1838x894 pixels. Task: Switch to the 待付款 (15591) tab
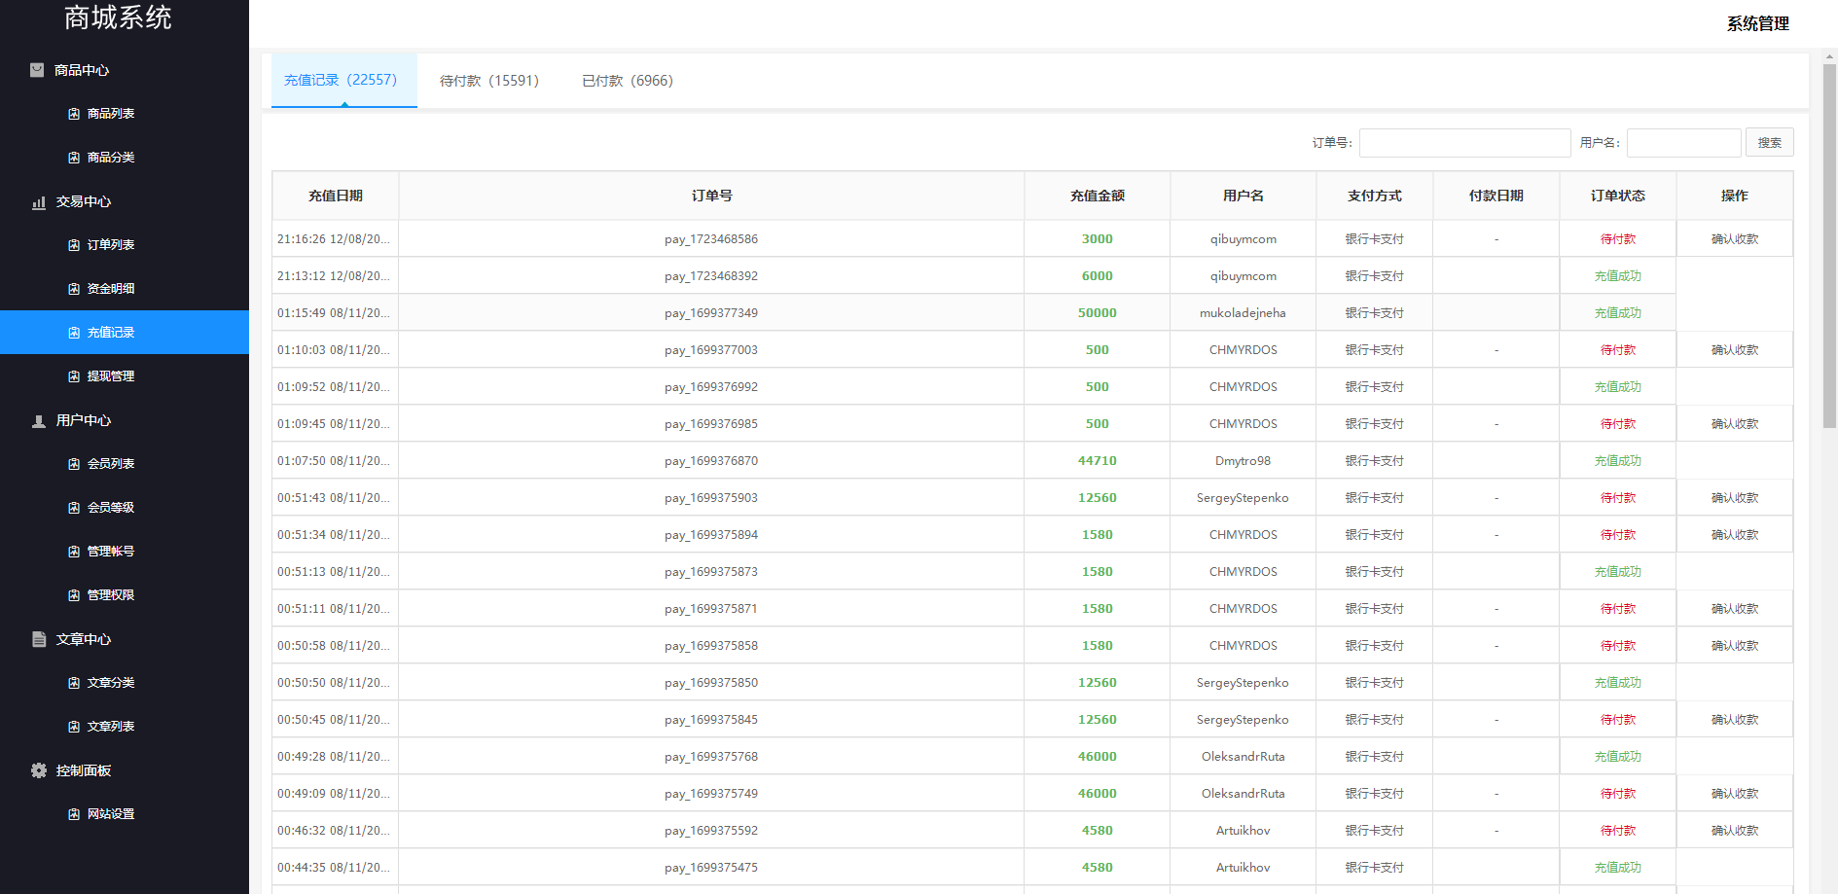point(488,81)
